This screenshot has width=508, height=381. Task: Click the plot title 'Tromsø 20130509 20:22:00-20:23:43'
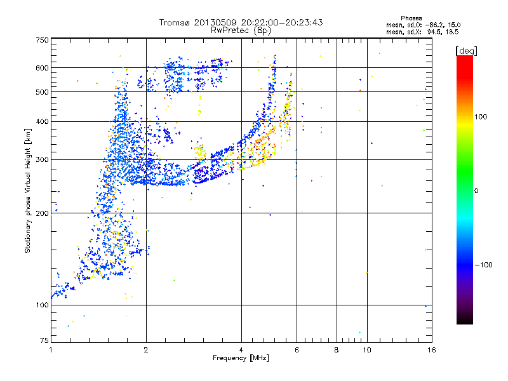tap(241, 22)
